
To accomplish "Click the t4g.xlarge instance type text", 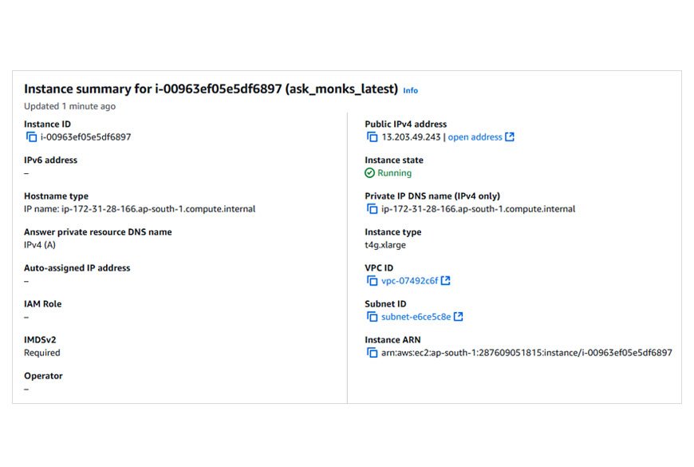I will click(385, 245).
